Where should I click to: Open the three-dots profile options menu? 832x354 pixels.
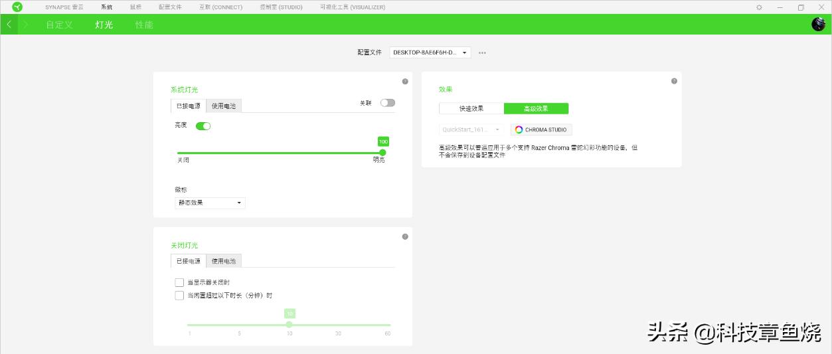(x=482, y=52)
